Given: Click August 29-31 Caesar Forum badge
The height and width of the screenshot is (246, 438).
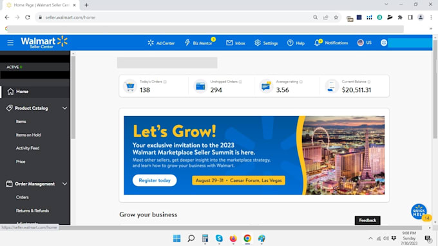Looking at the screenshot, I should point(238,180).
